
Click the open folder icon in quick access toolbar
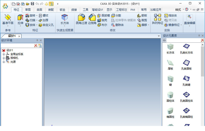click(27, 4)
